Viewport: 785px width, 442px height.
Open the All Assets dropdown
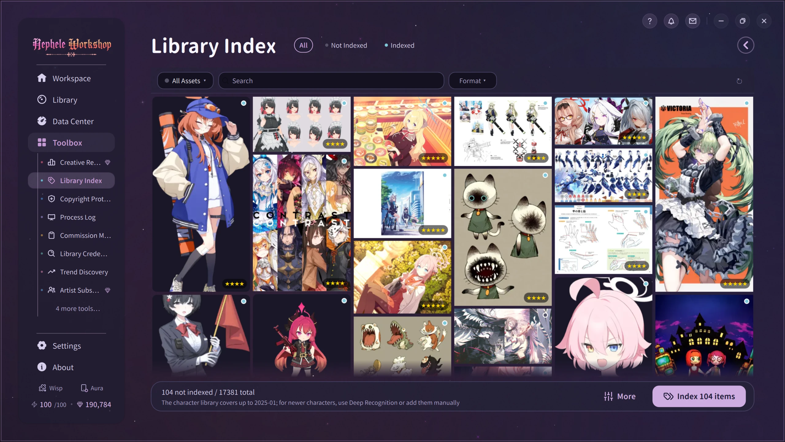click(185, 81)
